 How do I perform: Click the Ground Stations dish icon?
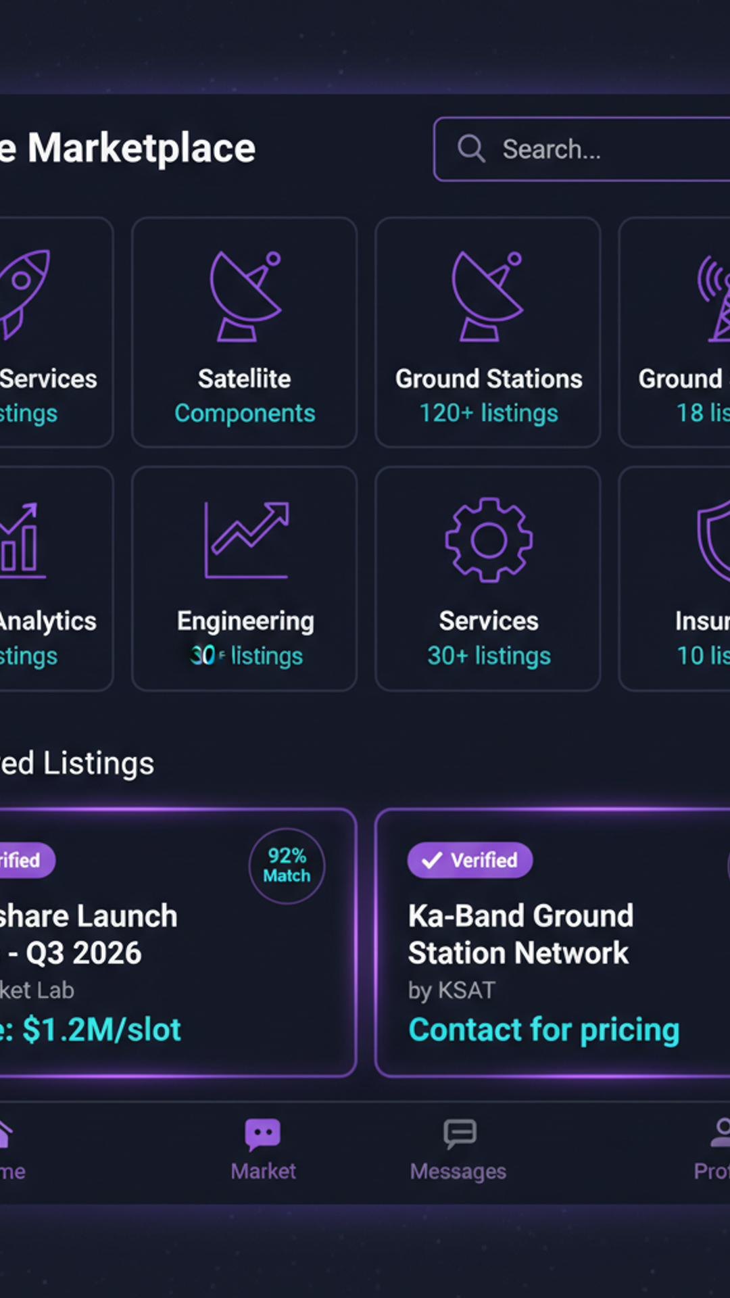[x=487, y=296]
